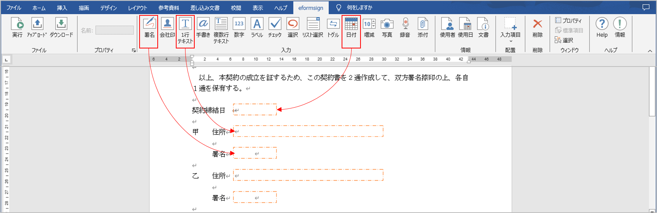Click the 甲 住所 address field box
This screenshot has width=657, height=213.
point(308,131)
